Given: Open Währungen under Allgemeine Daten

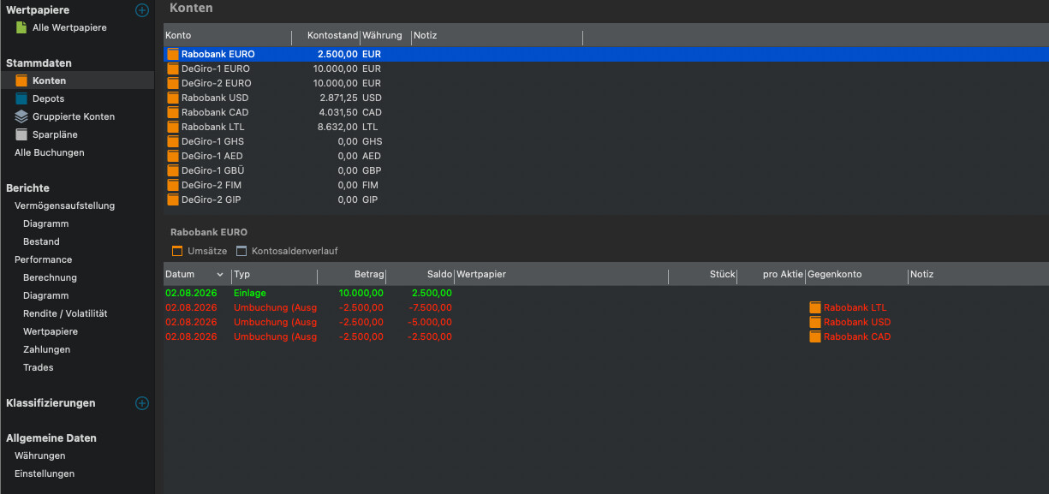Looking at the screenshot, I should 40,455.
